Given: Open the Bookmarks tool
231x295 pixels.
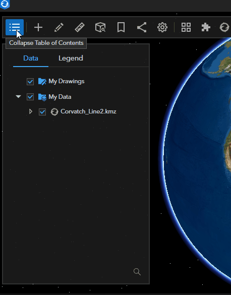Looking at the screenshot, I should click(121, 27).
